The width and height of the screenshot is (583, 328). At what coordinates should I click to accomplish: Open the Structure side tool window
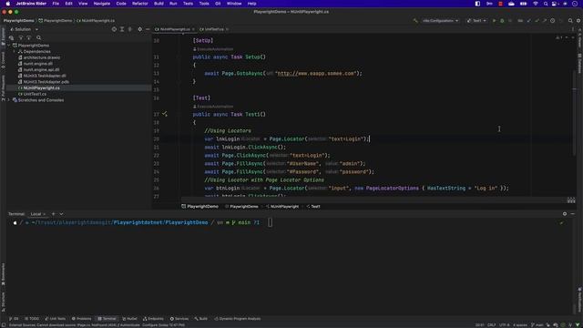[x=3, y=302]
